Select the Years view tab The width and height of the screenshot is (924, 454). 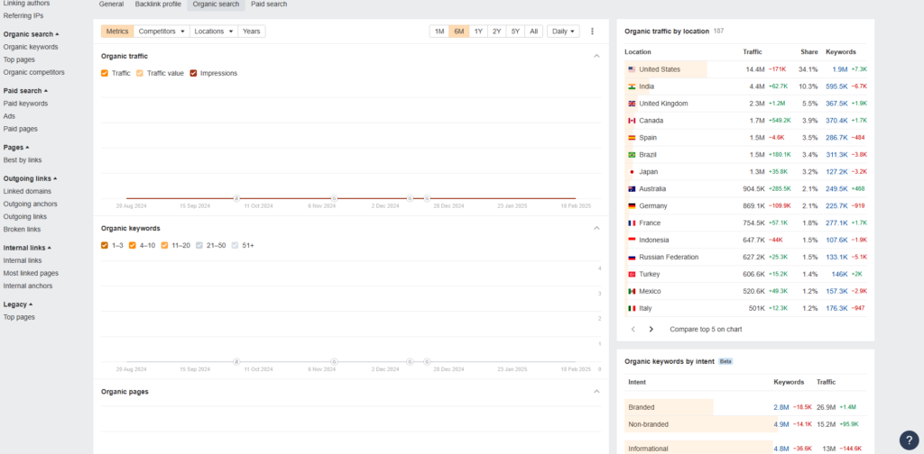(x=252, y=32)
